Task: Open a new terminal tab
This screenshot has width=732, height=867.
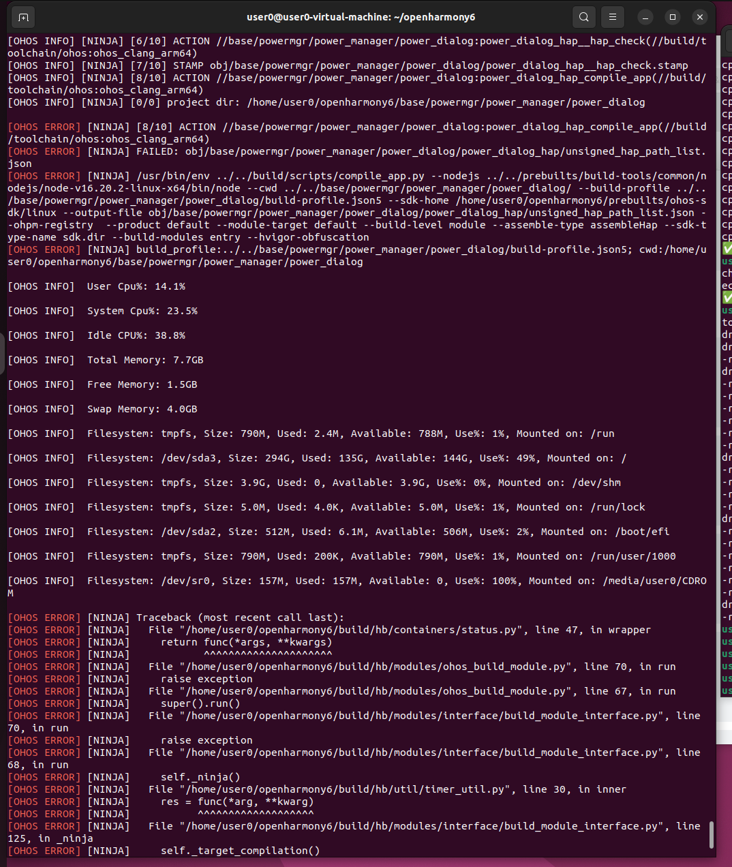Action: [23, 17]
